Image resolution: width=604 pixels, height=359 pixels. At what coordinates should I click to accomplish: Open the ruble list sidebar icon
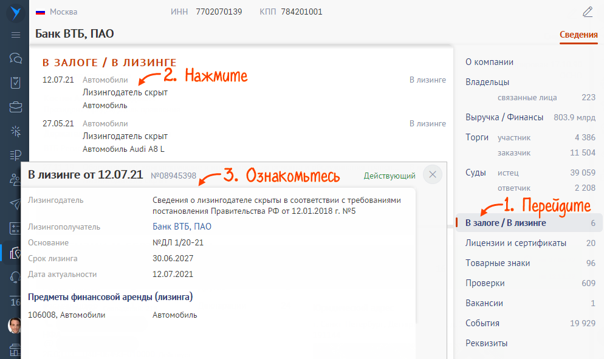16,156
